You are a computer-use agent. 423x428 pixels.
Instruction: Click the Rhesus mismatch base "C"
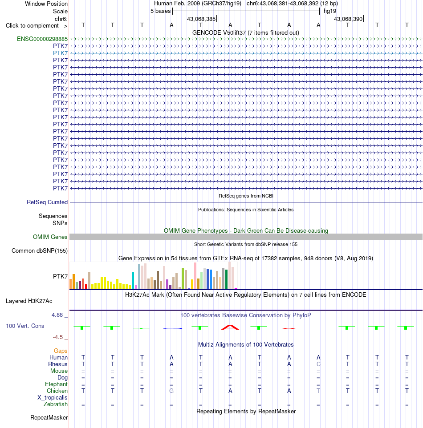(318, 364)
